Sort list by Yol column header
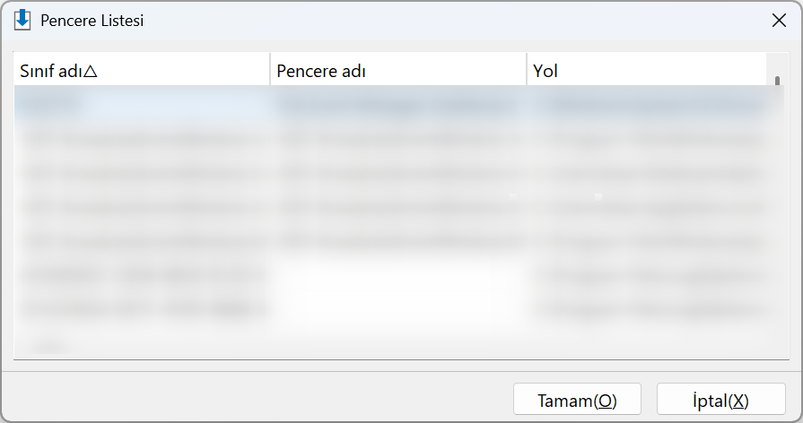 647,71
